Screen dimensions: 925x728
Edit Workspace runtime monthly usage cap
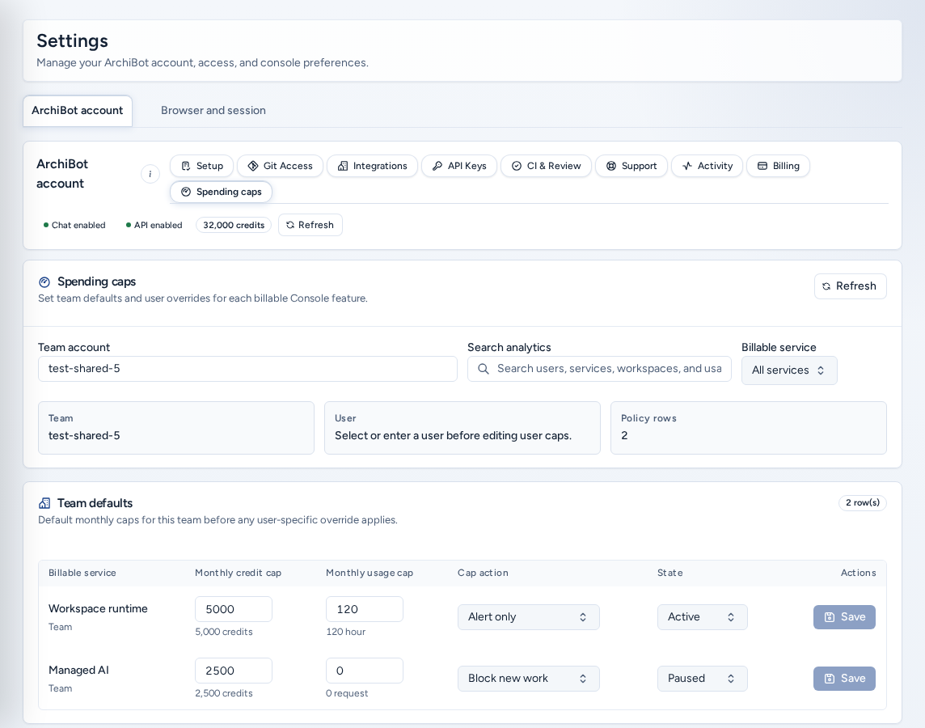click(x=365, y=609)
